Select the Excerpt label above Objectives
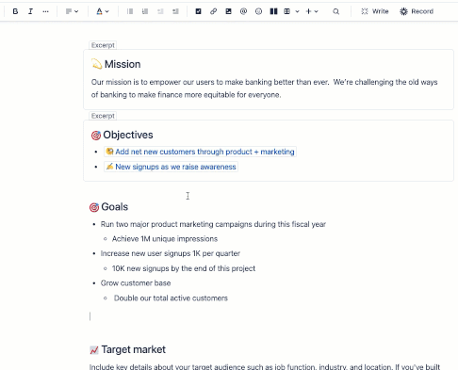The image size is (458, 370). 103,116
